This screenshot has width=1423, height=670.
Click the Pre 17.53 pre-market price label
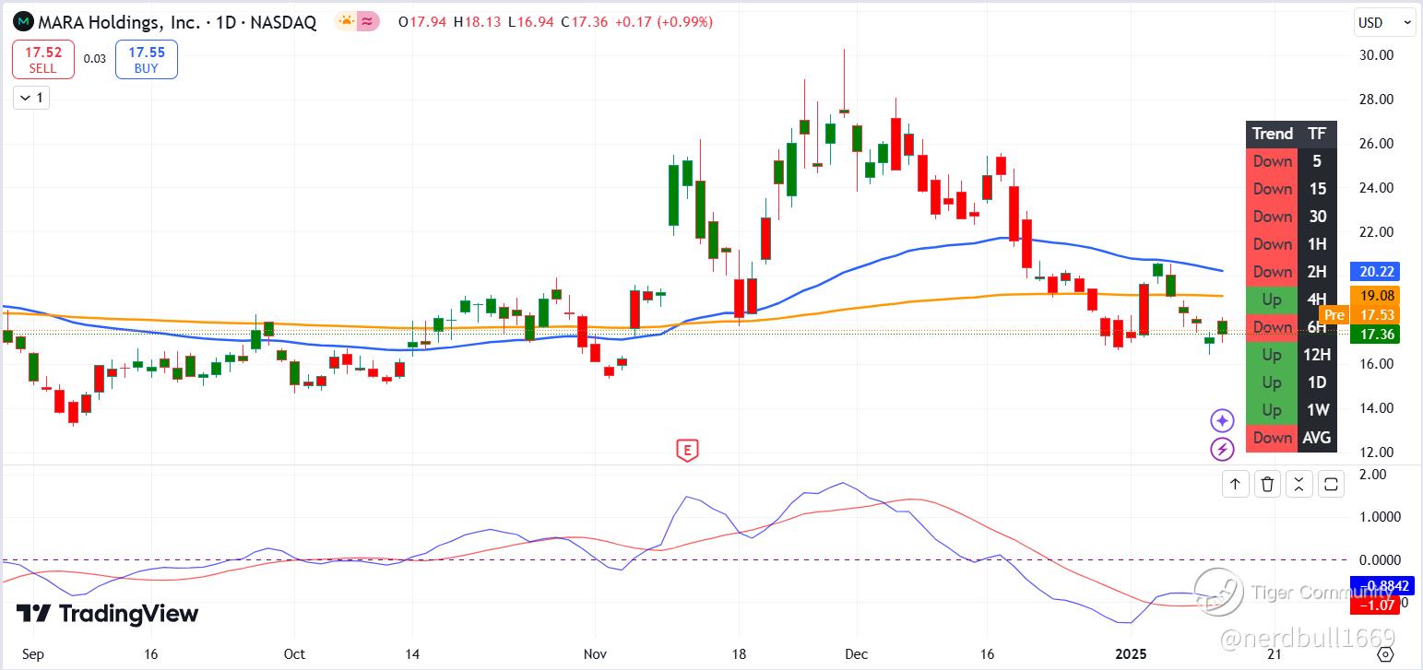coord(1359,315)
